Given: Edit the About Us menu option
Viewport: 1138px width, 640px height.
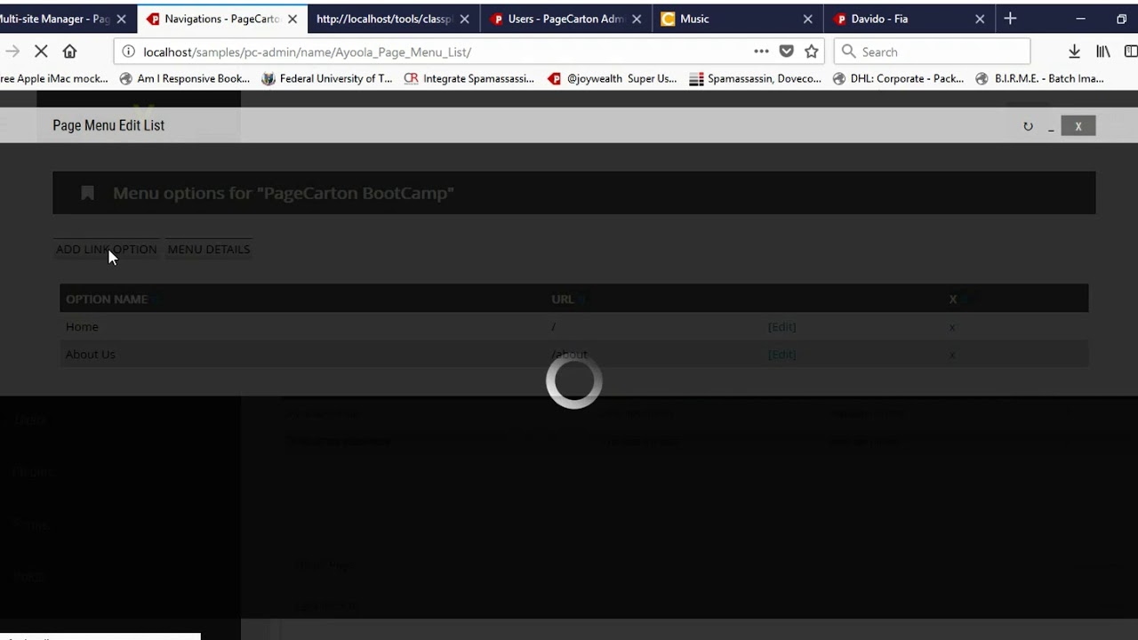Looking at the screenshot, I should (781, 354).
